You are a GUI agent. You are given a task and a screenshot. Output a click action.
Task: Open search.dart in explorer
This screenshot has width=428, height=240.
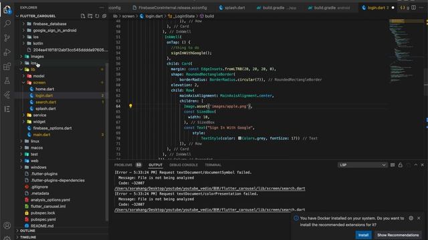click(x=45, y=102)
